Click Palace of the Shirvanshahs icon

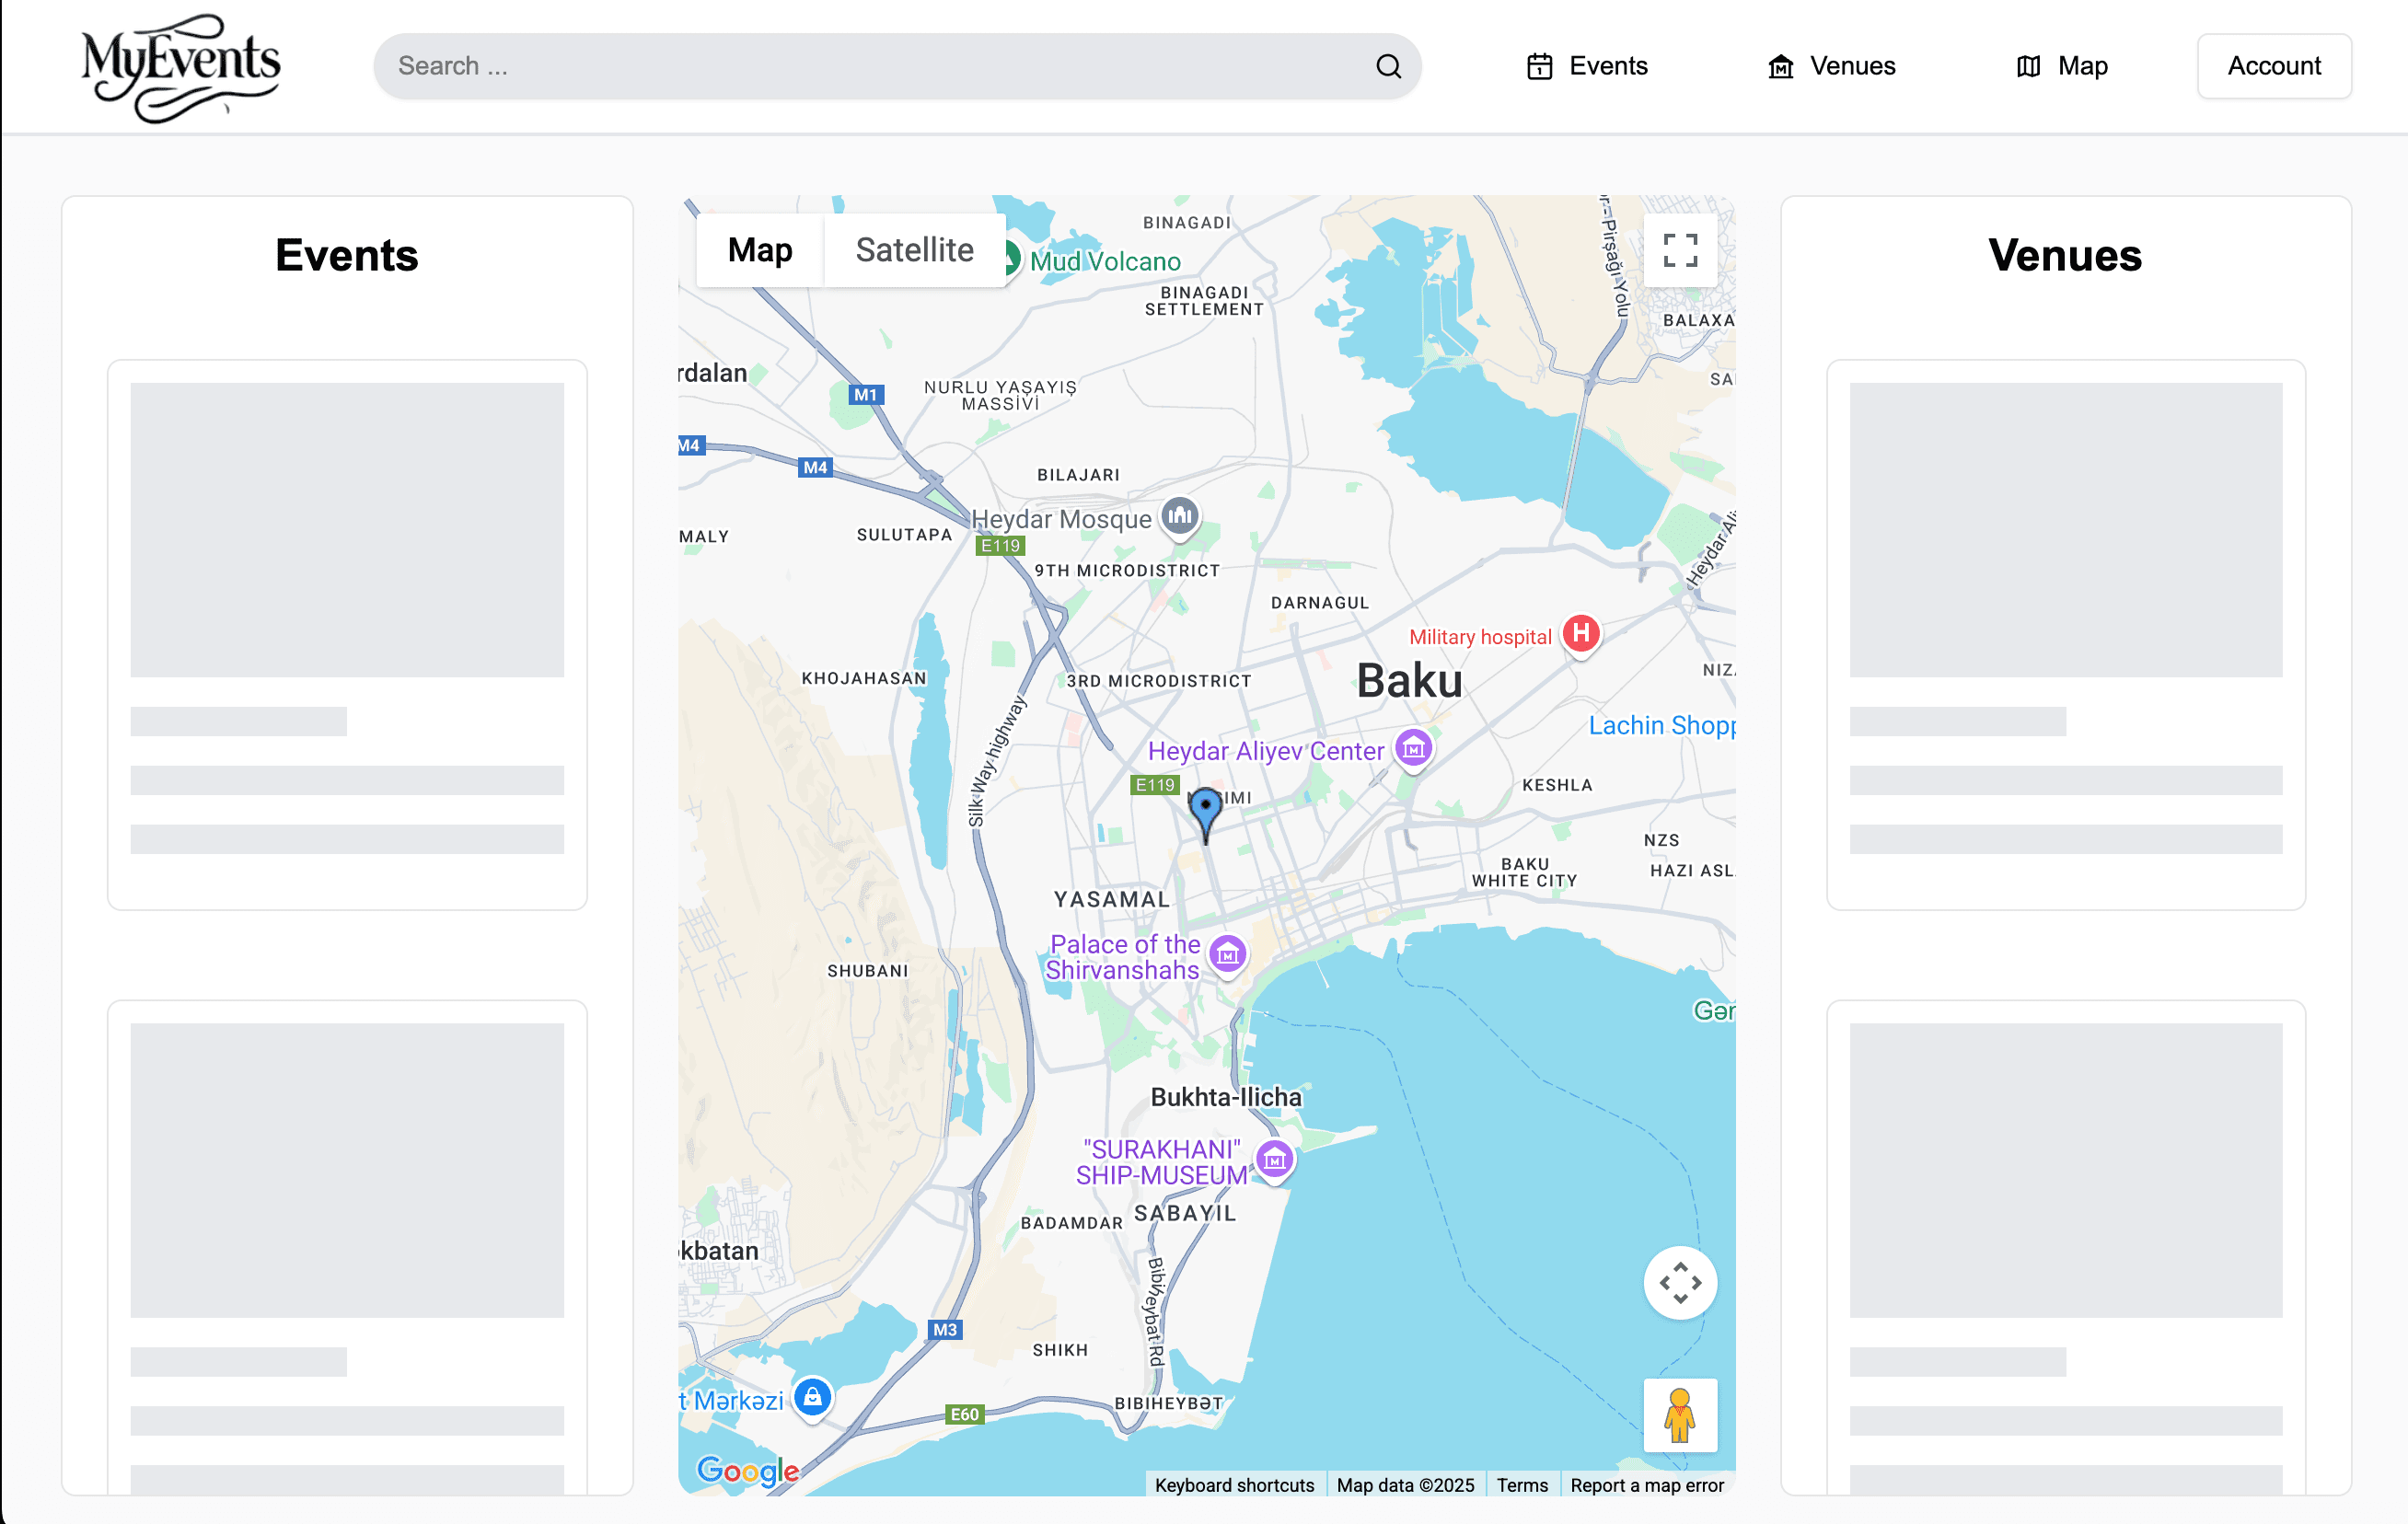tap(1227, 955)
